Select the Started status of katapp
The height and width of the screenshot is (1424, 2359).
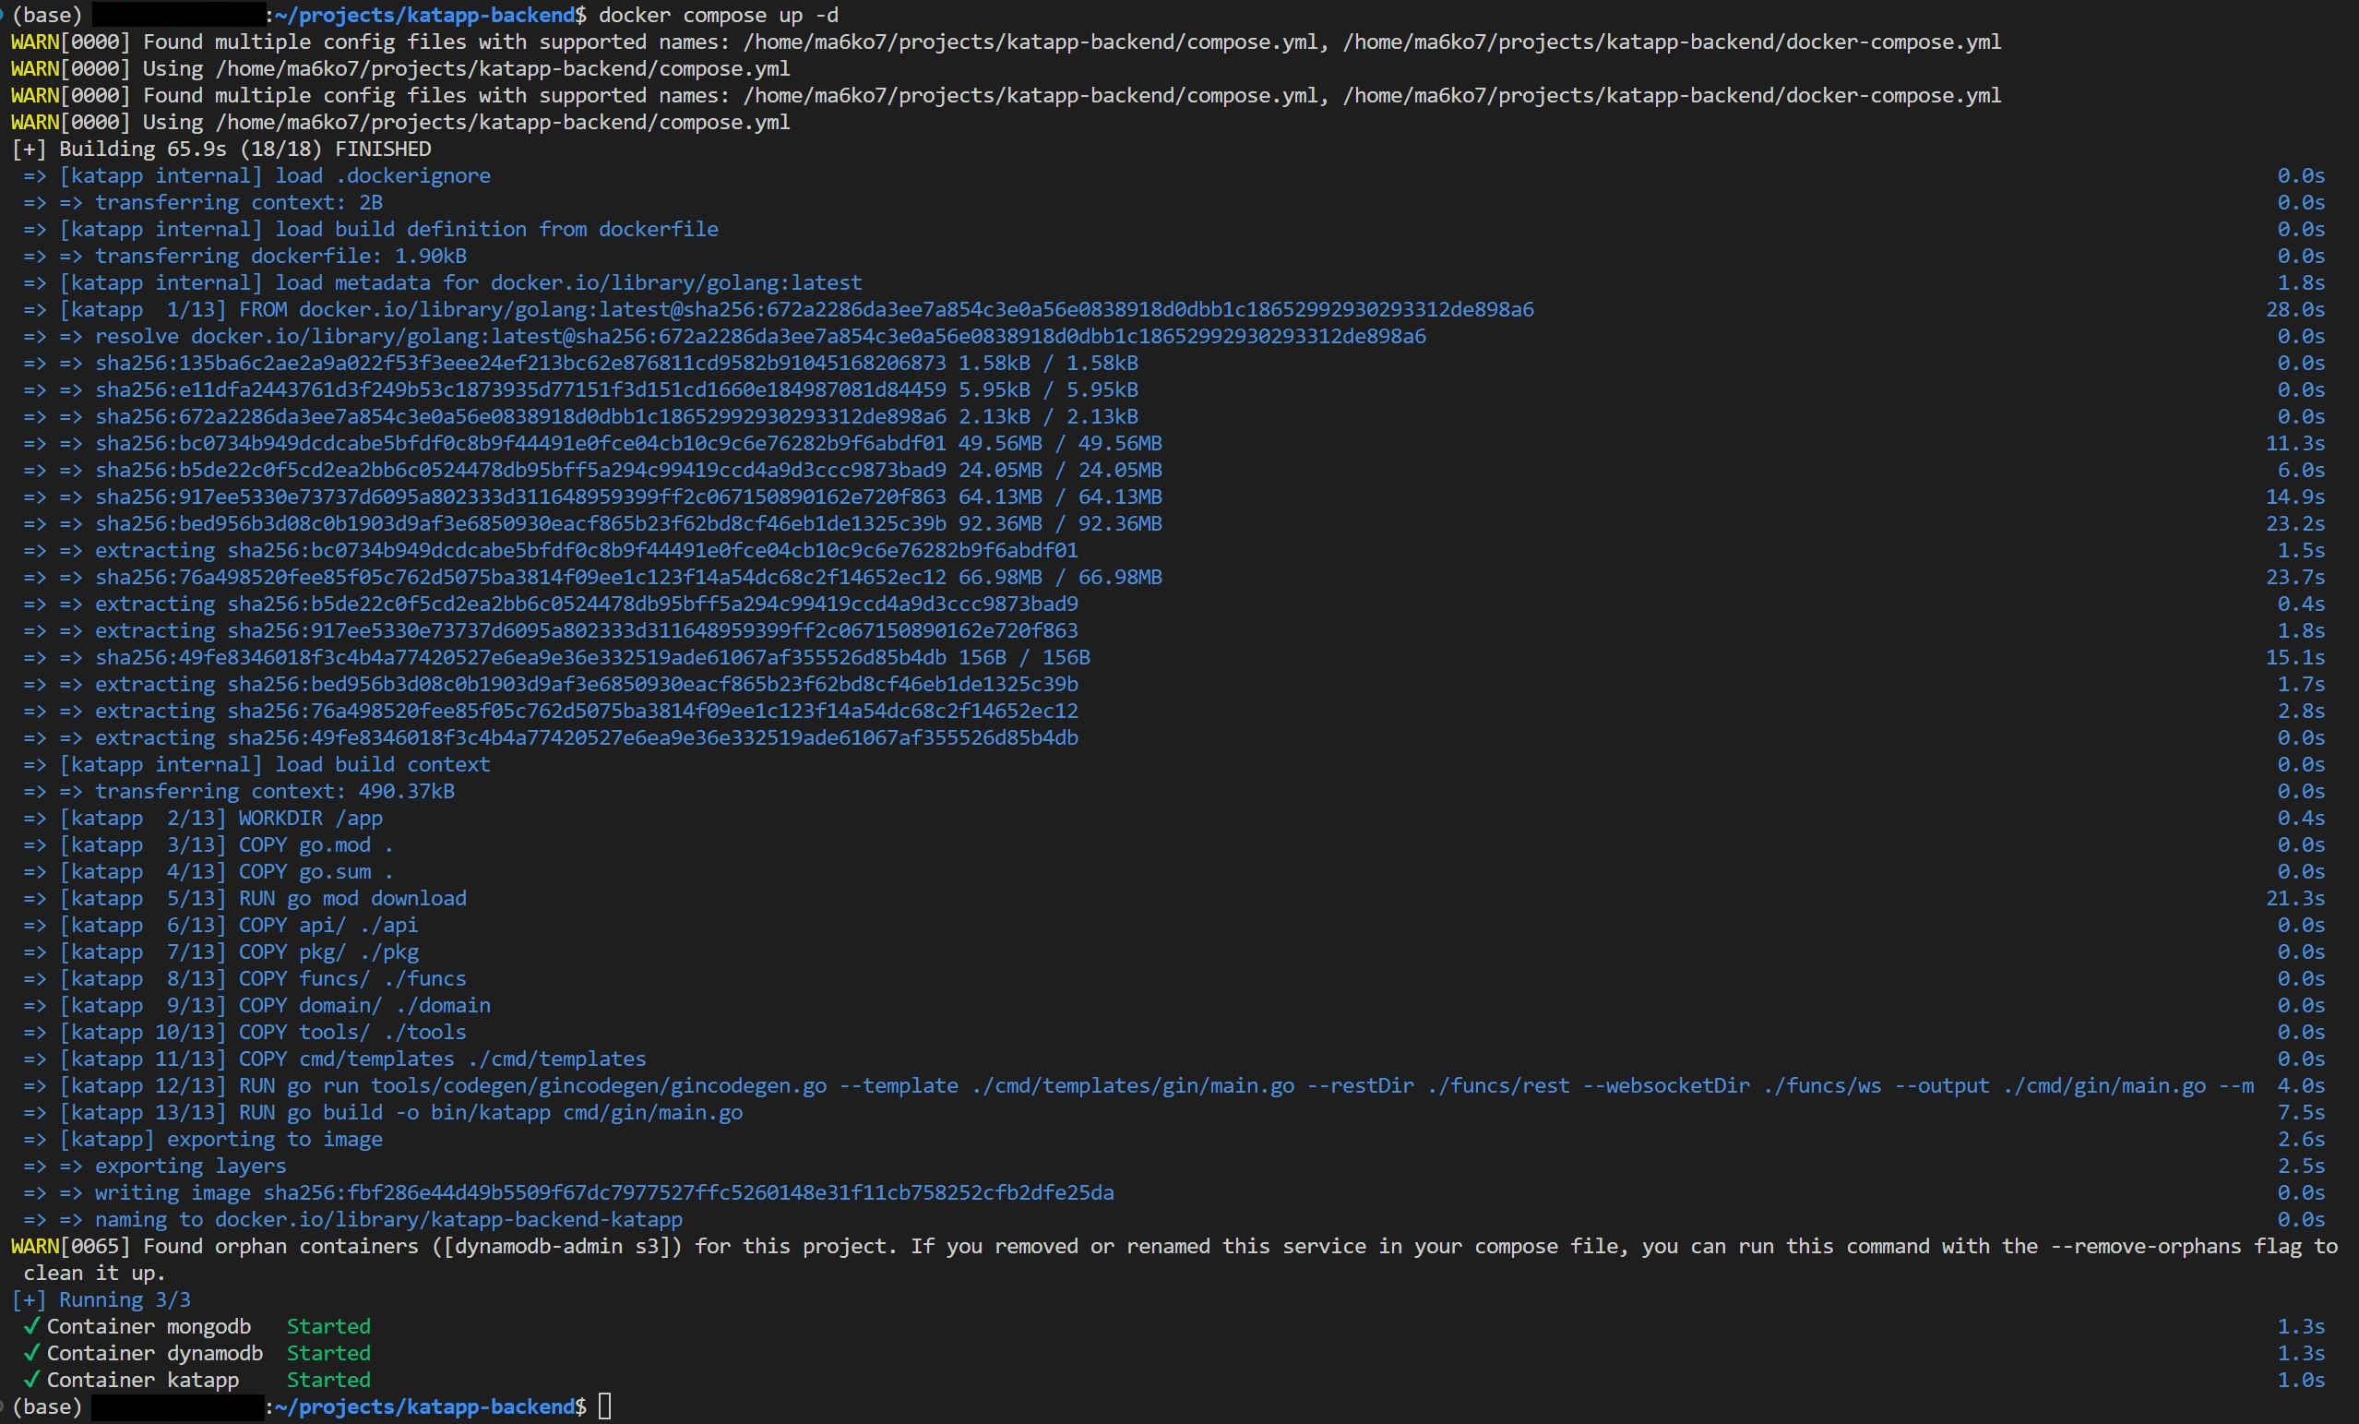point(328,1380)
